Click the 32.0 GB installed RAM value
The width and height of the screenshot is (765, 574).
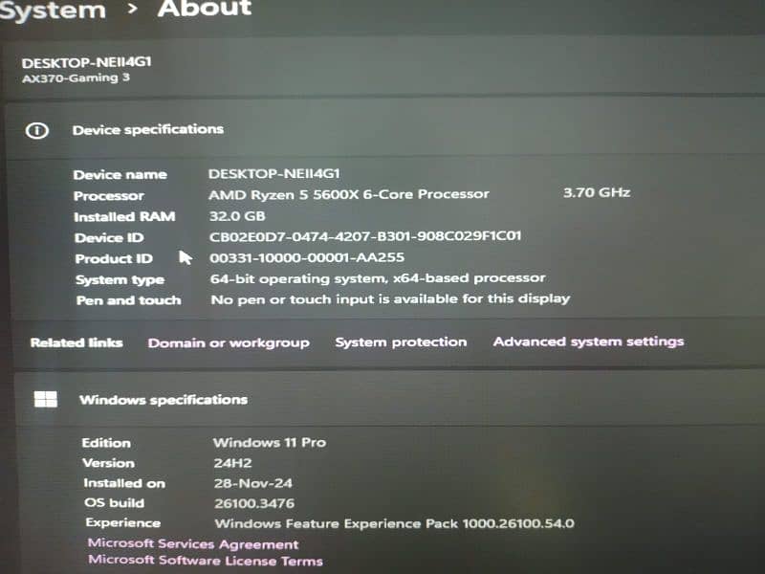237,216
